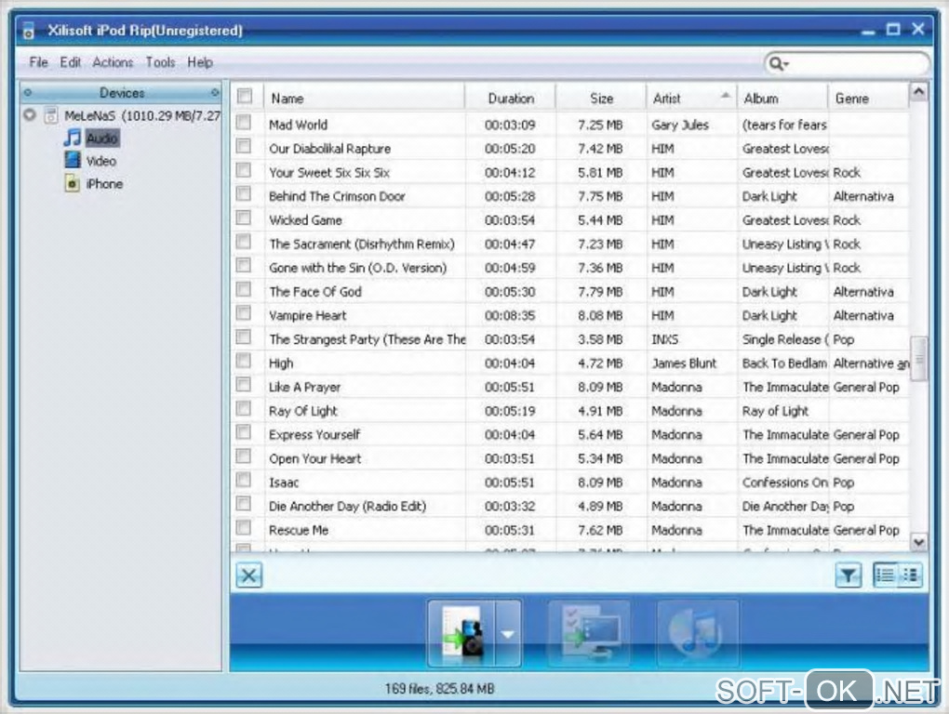The width and height of the screenshot is (949, 714).
Task: Switch to list view icon
Action: [885, 575]
